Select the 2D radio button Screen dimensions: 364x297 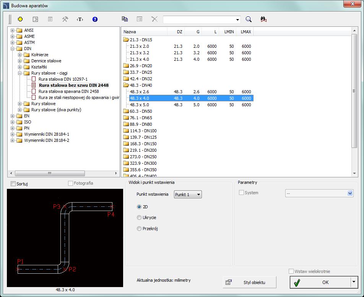(x=139, y=207)
